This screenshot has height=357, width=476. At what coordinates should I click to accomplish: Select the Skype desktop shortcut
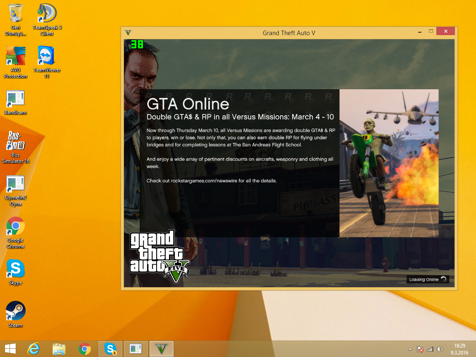click(x=15, y=269)
